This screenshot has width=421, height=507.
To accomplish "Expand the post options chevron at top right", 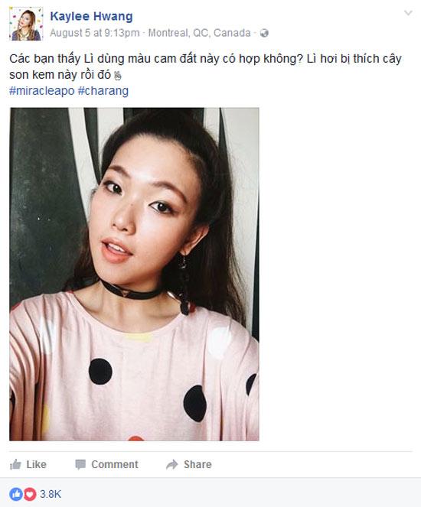I will (x=409, y=13).
